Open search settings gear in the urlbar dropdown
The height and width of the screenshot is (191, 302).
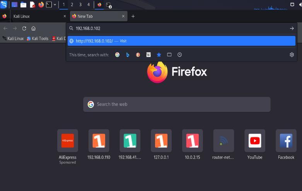pyautogui.click(x=292, y=55)
